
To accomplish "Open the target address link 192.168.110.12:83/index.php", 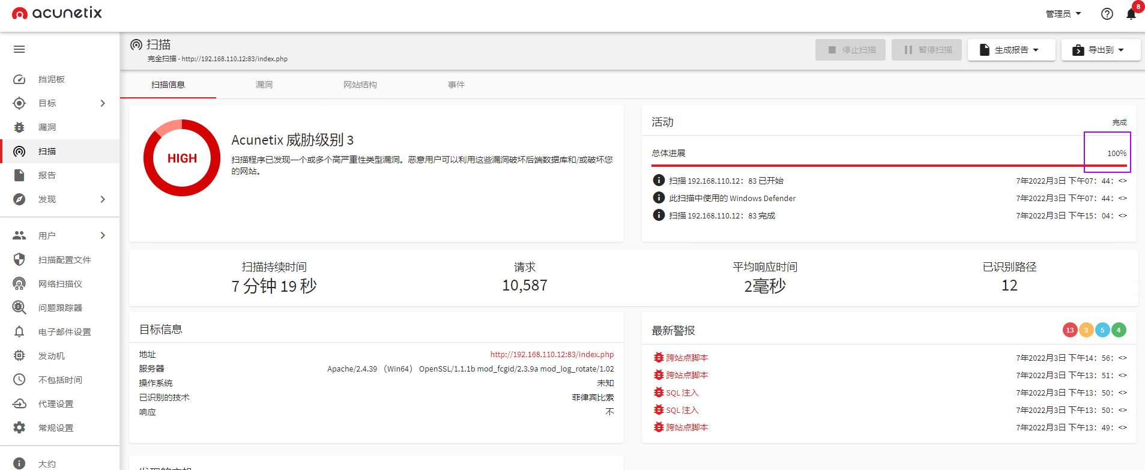I will [552, 355].
